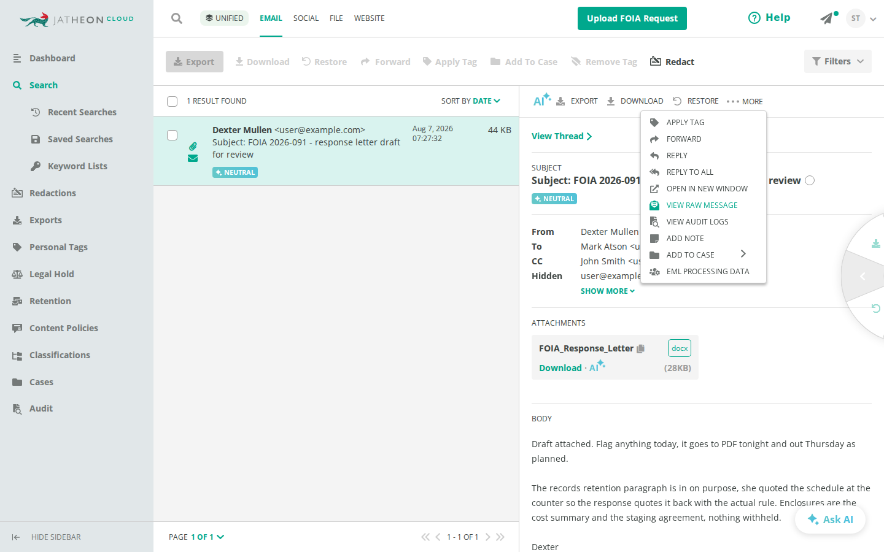
Task: Choose View Raw Message from menu
Action: coord(704,205)
